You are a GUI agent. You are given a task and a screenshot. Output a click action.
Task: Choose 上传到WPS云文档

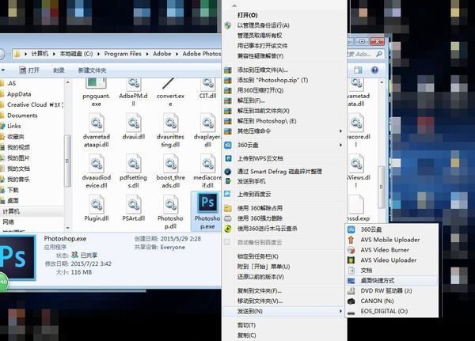284,158
